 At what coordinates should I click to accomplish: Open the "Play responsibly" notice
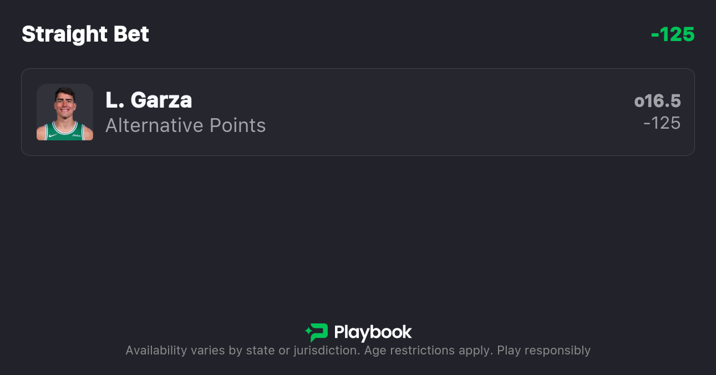[544, 351]
